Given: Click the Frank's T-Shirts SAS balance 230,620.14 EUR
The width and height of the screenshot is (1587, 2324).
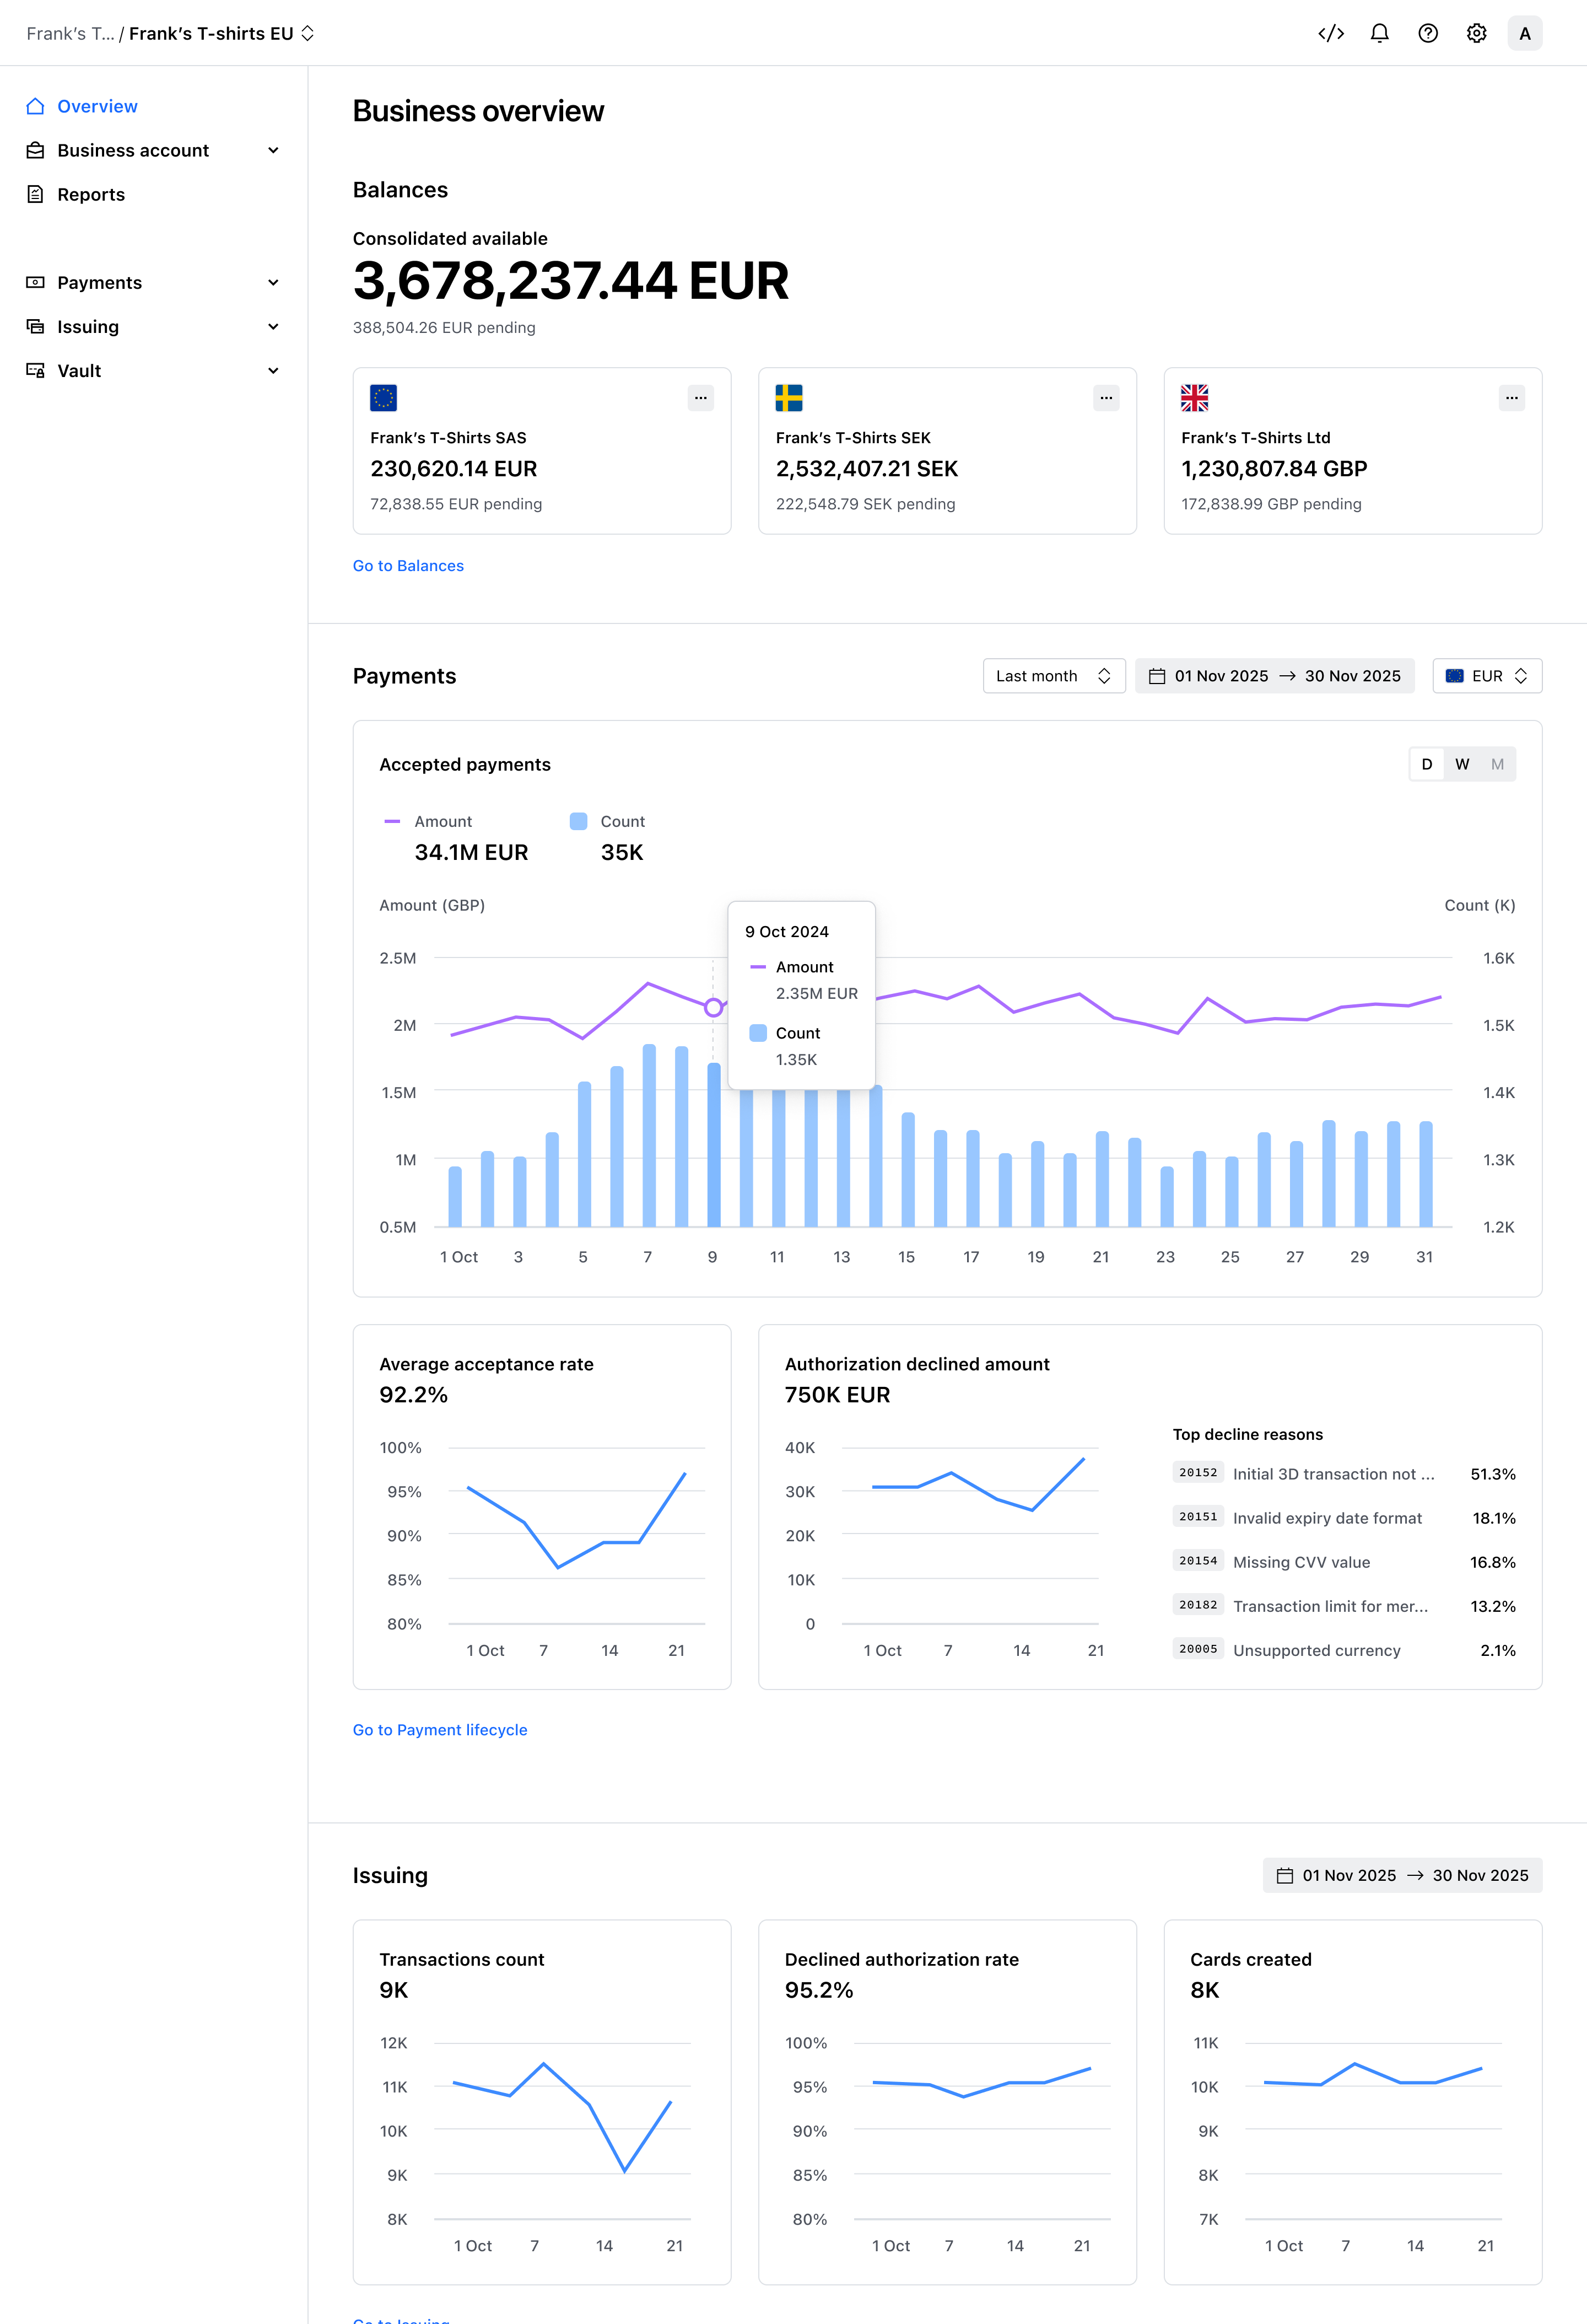Looking at the screenshot, I should [454, 469].
